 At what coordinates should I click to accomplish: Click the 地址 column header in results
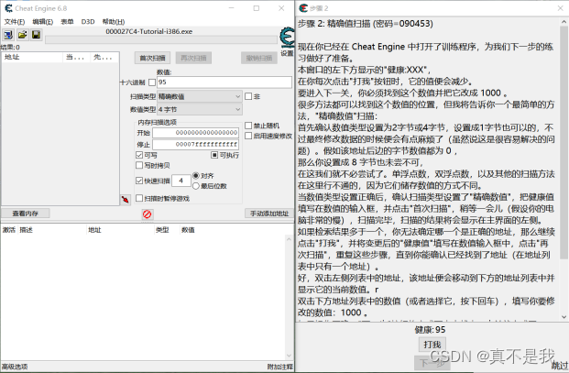tap(32, 58)
